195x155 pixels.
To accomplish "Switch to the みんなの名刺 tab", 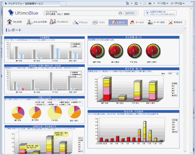I will click(37, 22).
